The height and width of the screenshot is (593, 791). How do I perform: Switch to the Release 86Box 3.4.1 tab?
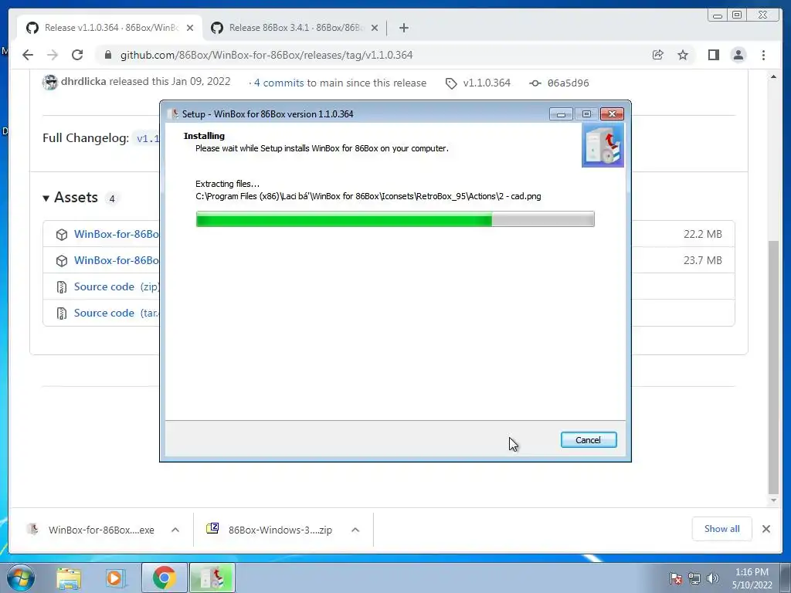click(294, 28)
